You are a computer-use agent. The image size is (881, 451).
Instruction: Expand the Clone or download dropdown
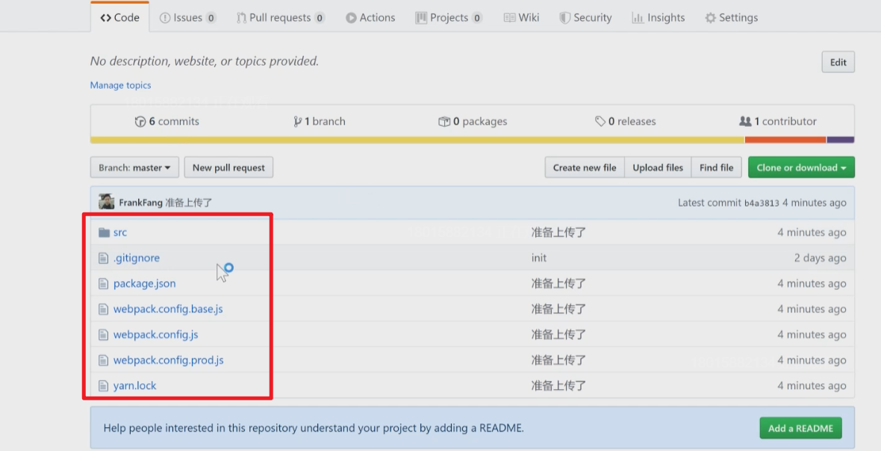coord(801,167)
